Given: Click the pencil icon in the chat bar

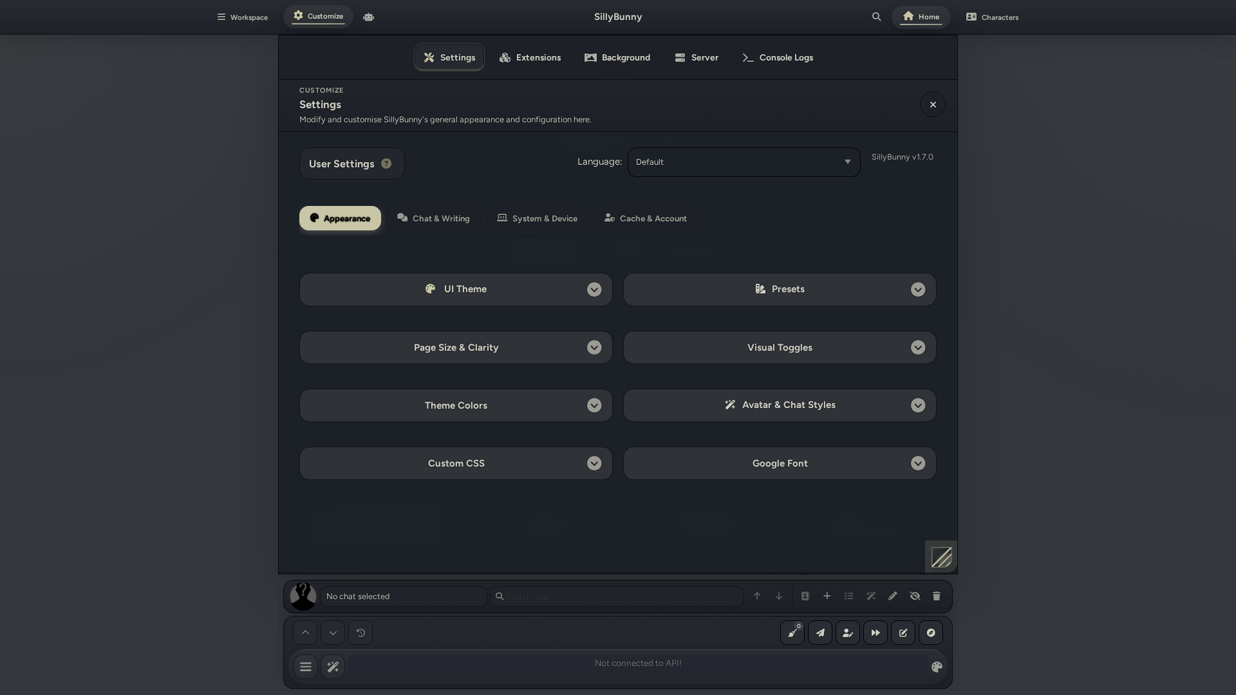Looking at the screenshot, I should pos(893,597).
